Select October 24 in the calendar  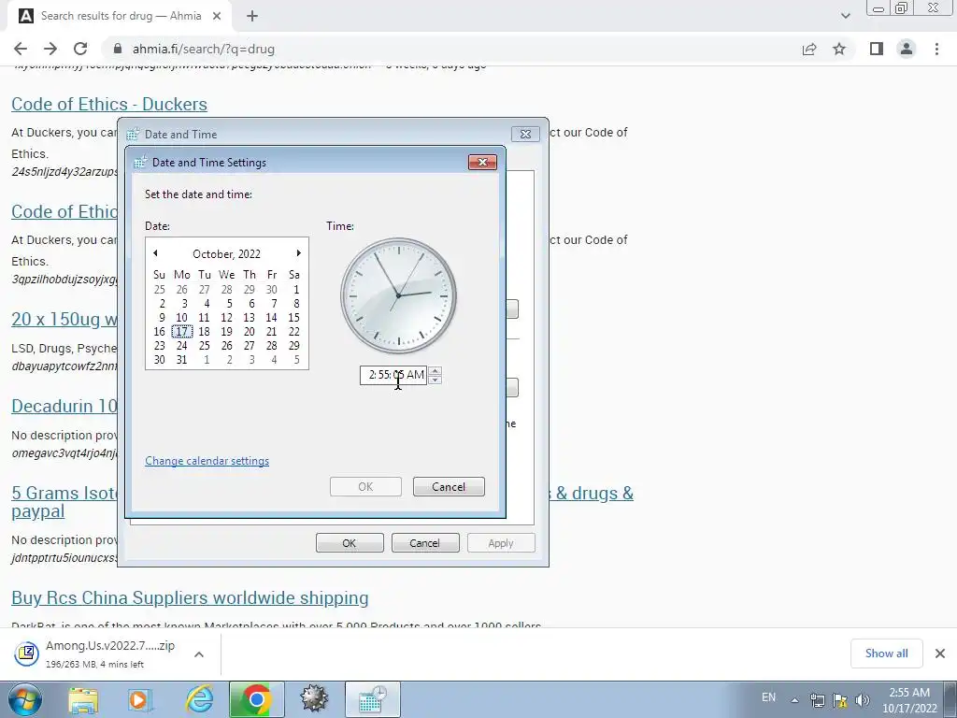pos(182,346)
